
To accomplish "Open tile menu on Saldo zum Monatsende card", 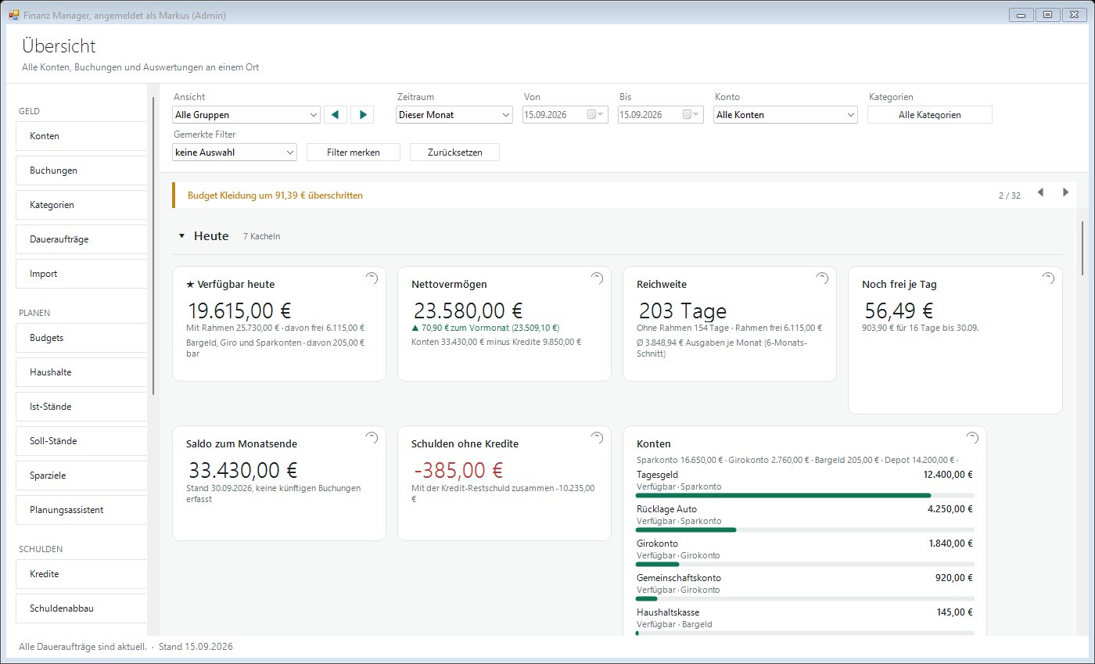I will pyautogui.click(x=372, y=438).
